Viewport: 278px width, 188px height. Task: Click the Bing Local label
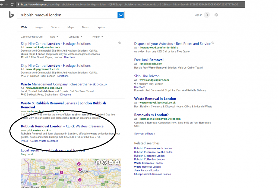point(27,155)
